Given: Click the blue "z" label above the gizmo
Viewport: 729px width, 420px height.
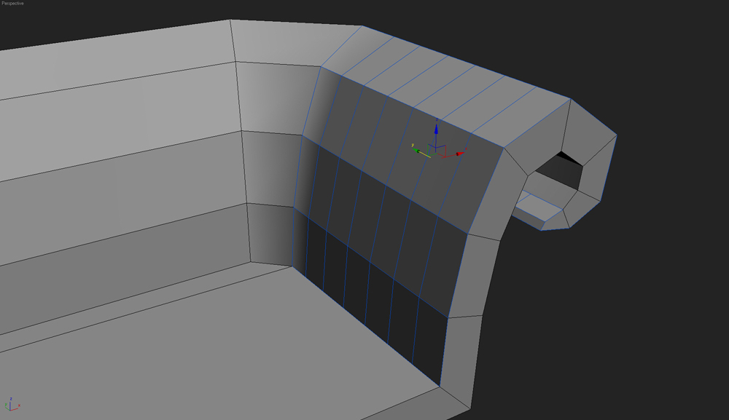Looking at the screenshot, I should pos(436,119).
